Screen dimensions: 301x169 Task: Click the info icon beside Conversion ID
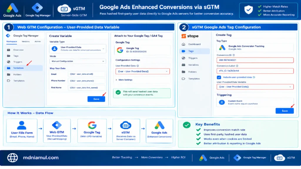[234, 55]
